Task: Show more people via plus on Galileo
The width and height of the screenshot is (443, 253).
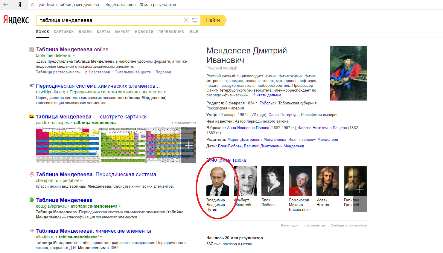Action: point(360,189)
